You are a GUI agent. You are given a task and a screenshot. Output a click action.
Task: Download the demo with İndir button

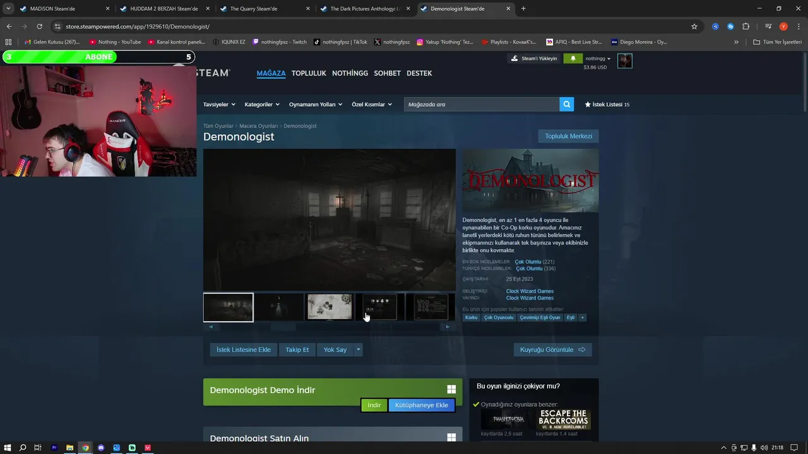(374, 405)
